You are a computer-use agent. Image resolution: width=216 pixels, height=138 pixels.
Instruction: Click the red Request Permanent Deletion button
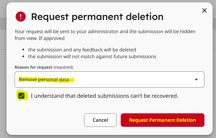162,120
